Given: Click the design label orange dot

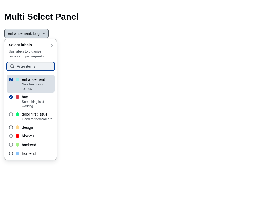Looking at the screenshot, I should (x=17, y=127).
